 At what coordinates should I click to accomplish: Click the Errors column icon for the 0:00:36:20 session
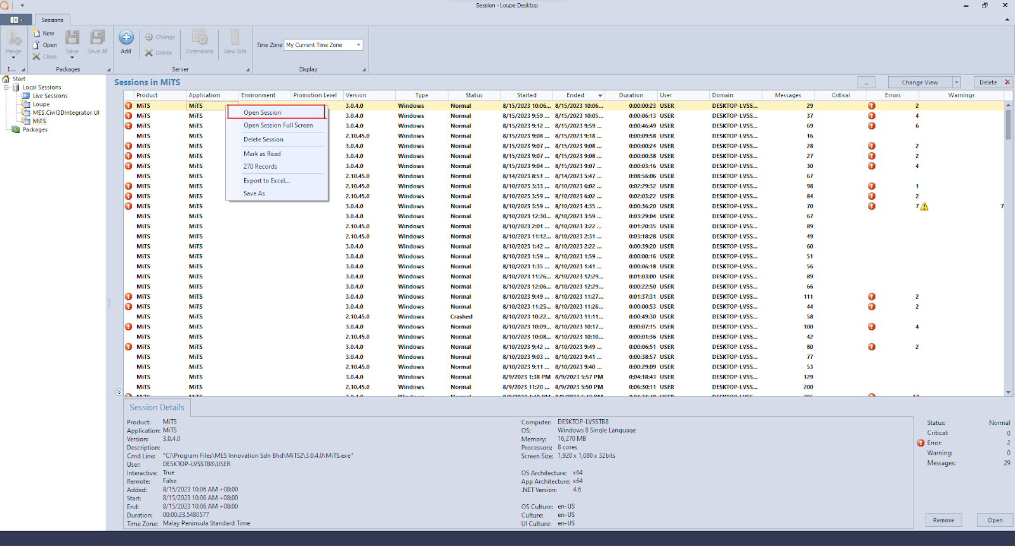click(x=872, y=206)
